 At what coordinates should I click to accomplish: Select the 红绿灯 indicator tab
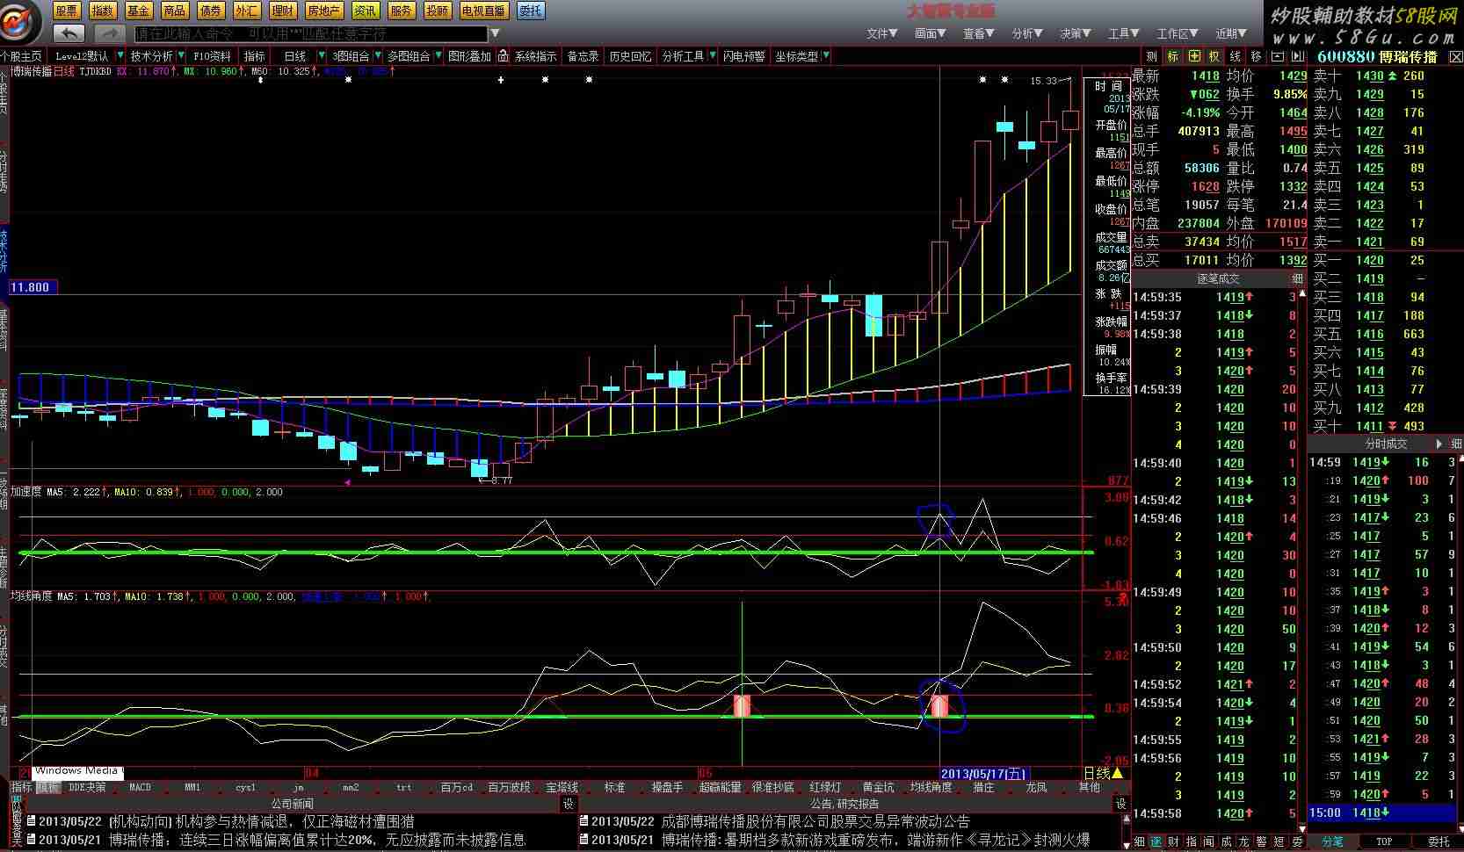(825, 788)
